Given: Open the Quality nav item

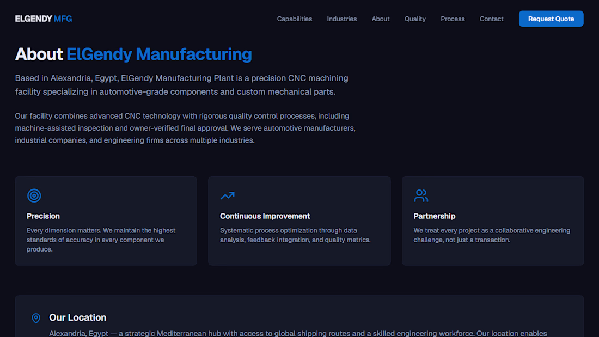Looking at the screenshot, I should tap(415, 19).
